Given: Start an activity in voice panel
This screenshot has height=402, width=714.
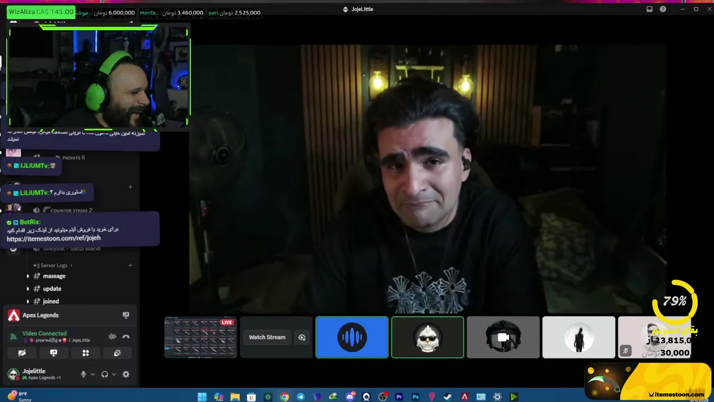Looking at the screenshot, I should [x=85, y=353].
